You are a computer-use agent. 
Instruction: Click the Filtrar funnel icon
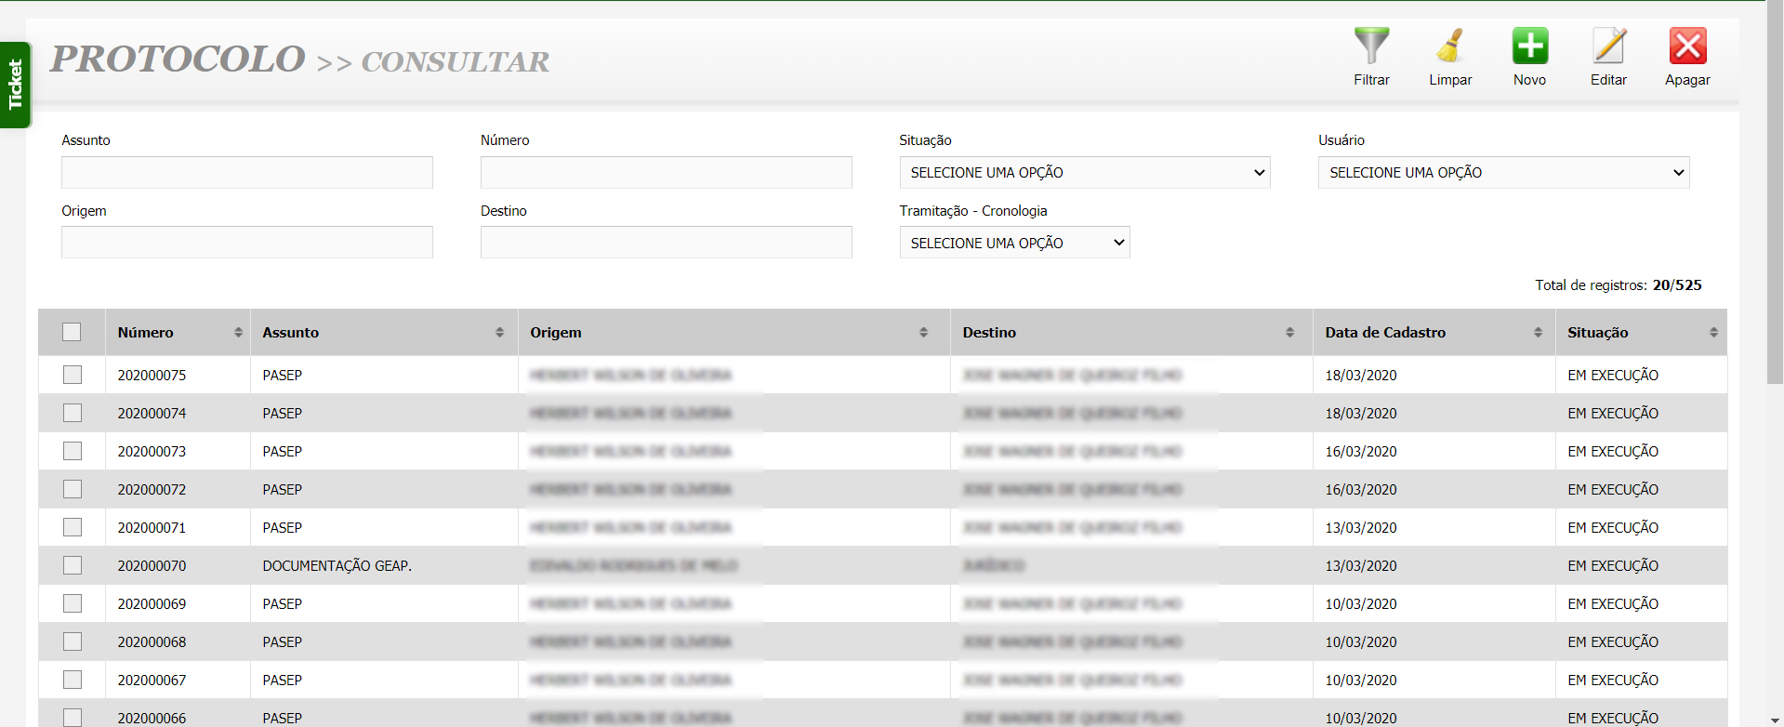1371,46
